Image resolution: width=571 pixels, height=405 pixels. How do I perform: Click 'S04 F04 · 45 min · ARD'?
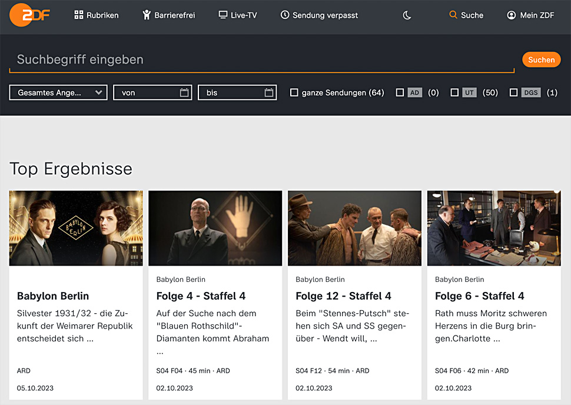[193, 371]
